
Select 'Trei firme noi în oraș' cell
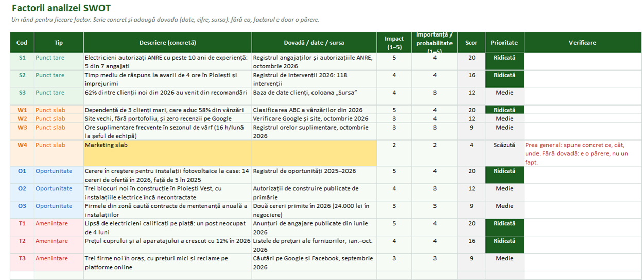point(168,262)
